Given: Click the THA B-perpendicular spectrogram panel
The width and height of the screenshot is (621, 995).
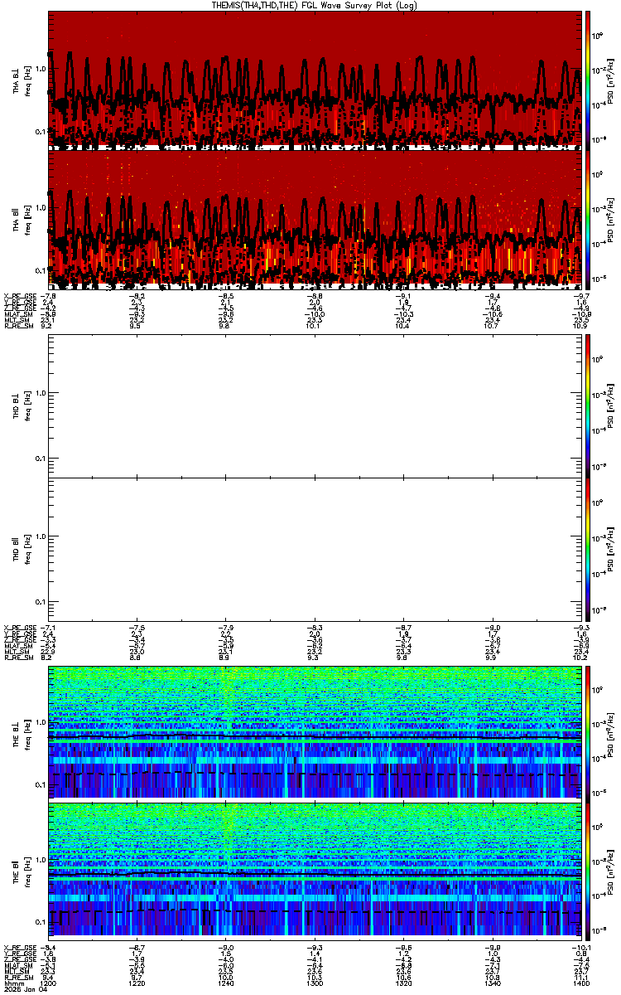Looking at the screenshot, I should 315,80.
